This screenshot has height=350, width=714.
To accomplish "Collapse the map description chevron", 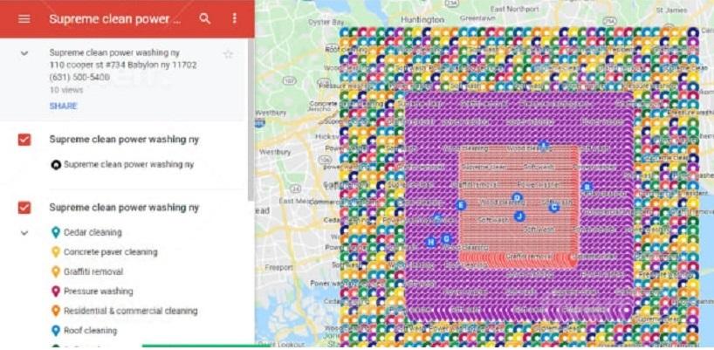I will [x=24, y=53].
